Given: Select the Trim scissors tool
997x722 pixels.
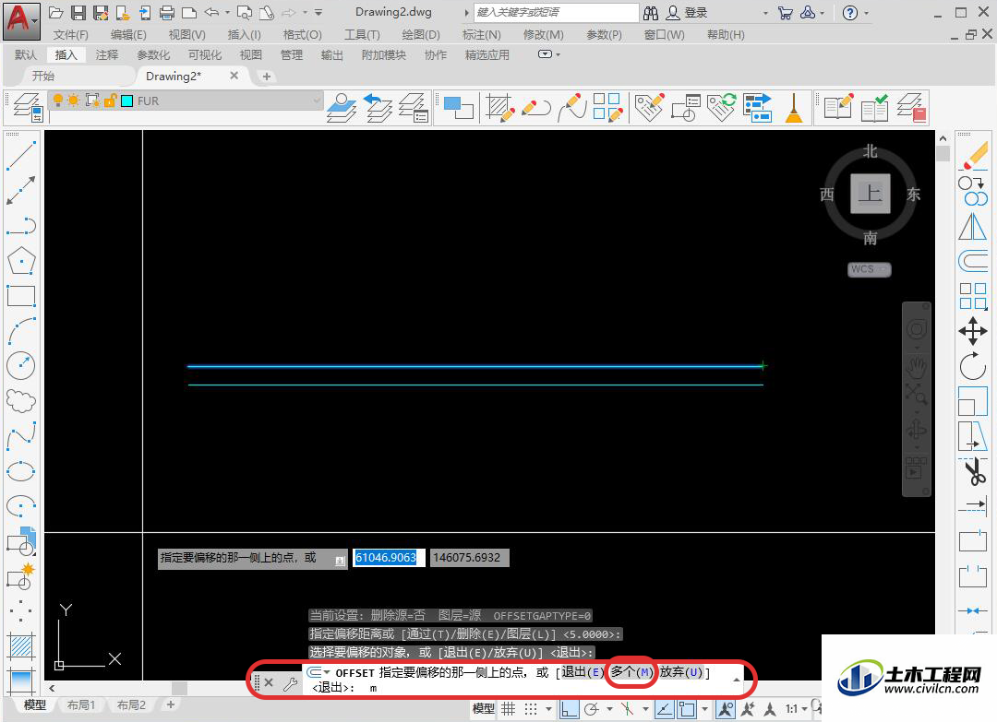Looking at the screenshot, I should (973, 472).
